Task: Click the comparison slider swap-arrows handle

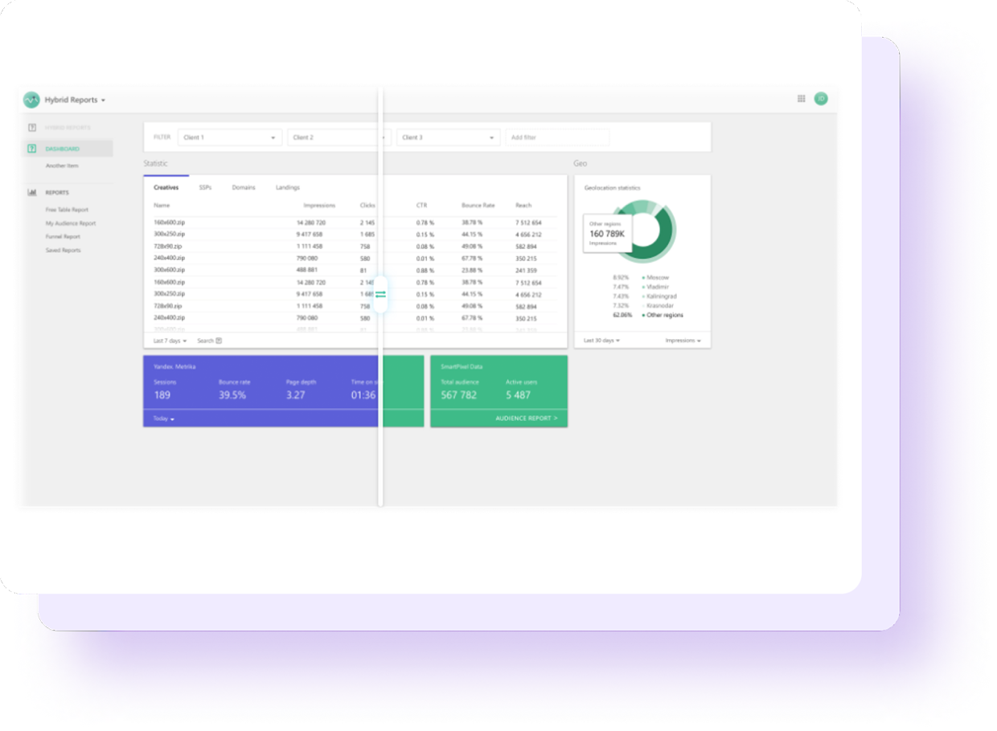Action: click(x=380, y=295)
